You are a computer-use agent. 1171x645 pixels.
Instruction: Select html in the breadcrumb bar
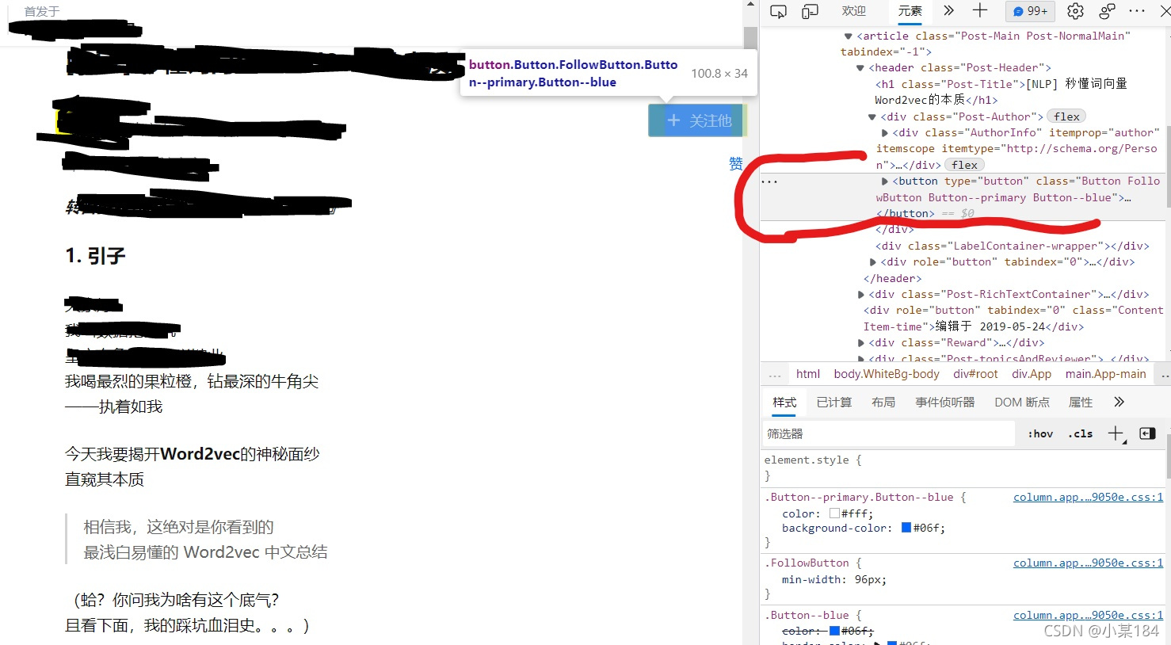808,374
